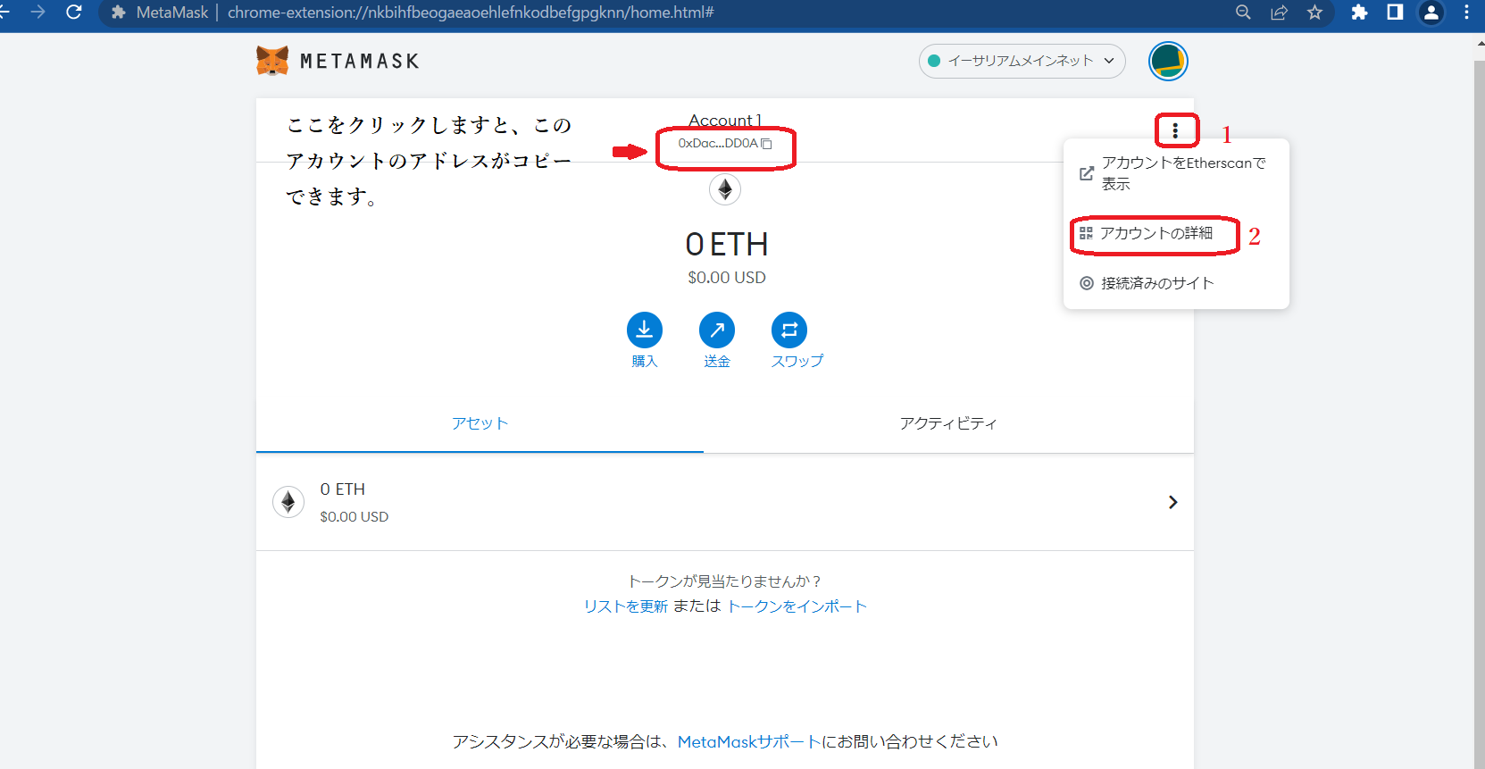
Task: Click the Ethereum icon above the balance
Action: [x=725, y=189]
